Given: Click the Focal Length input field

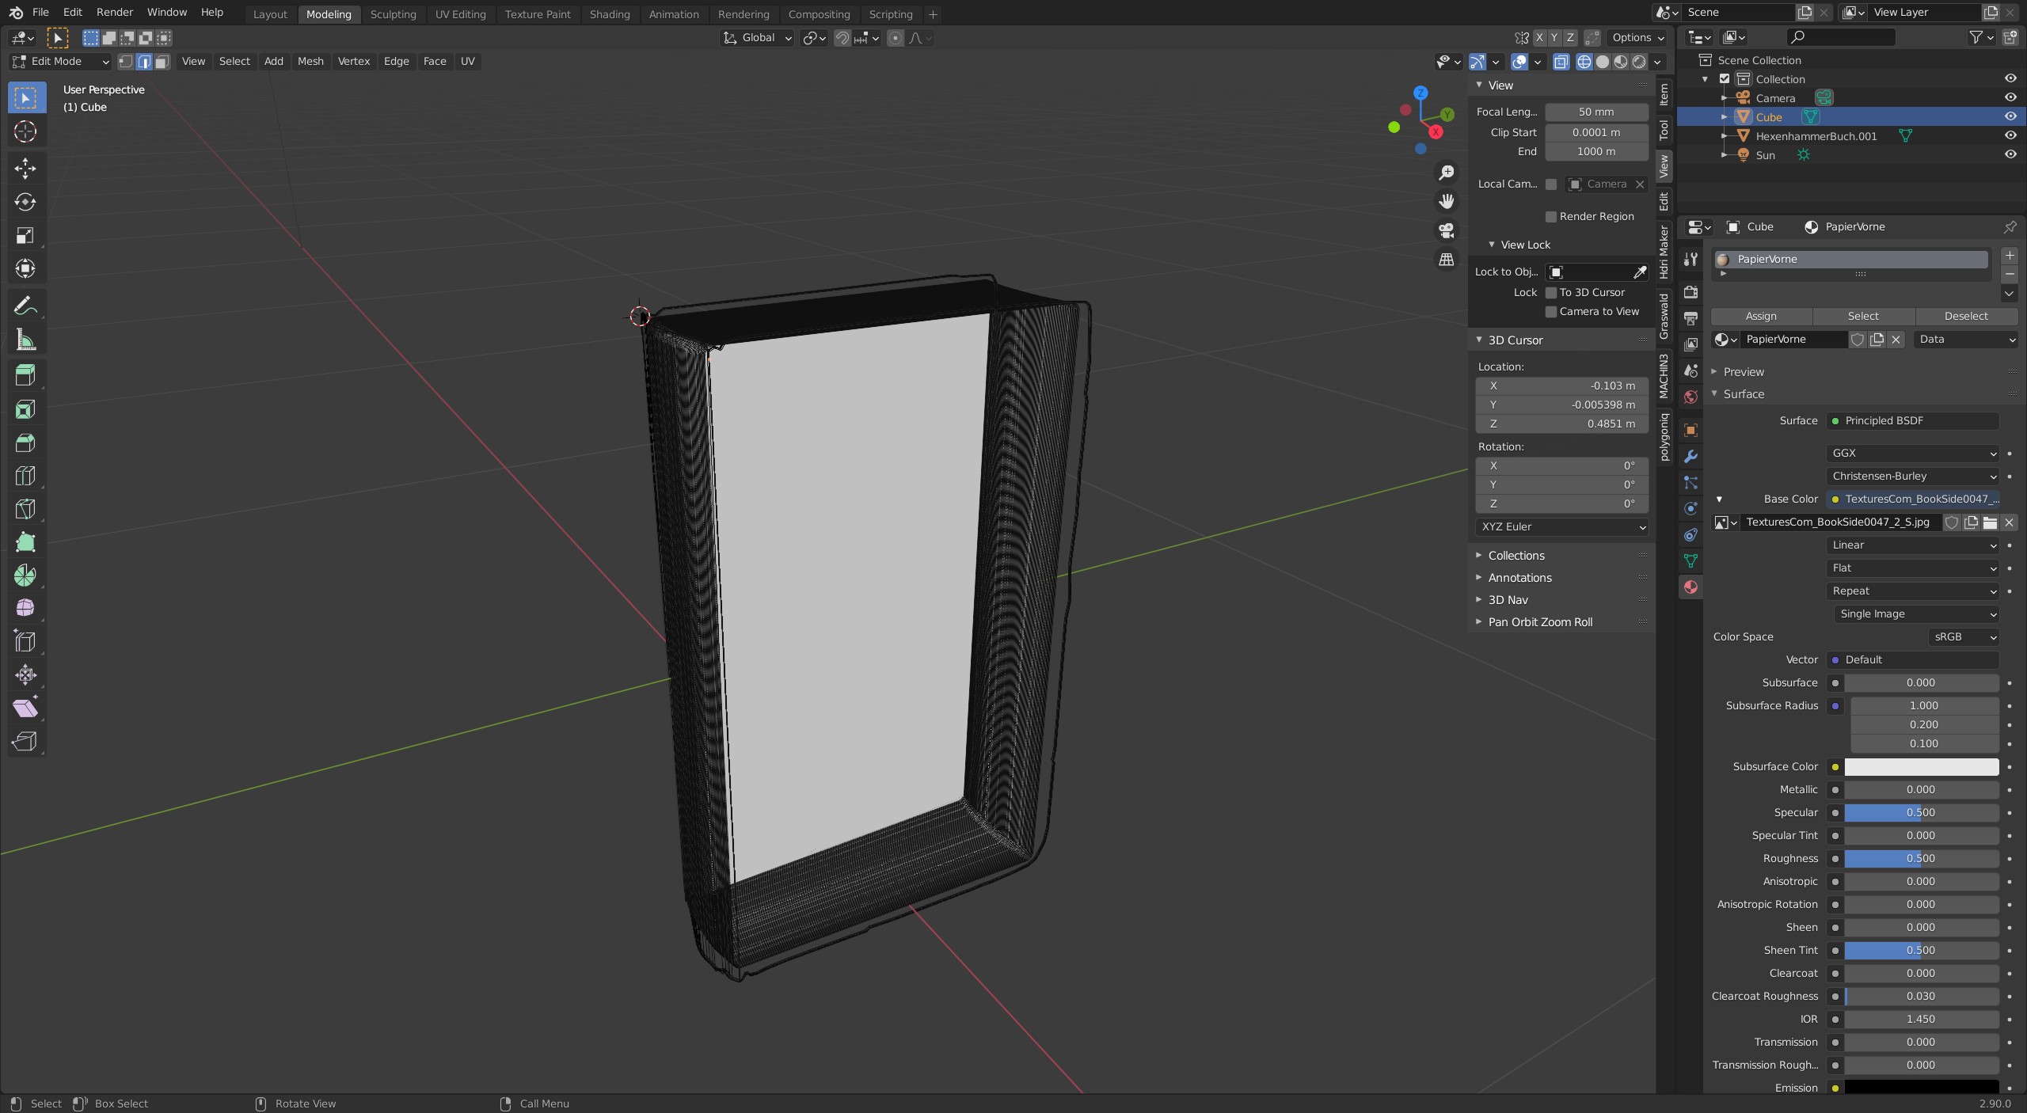Looking at the screenshot, I should [x=1595, y=112].
